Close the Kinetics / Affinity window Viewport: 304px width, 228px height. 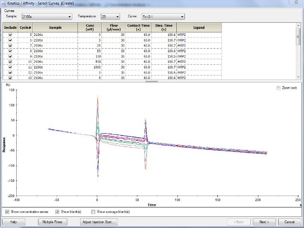(296, 2)
